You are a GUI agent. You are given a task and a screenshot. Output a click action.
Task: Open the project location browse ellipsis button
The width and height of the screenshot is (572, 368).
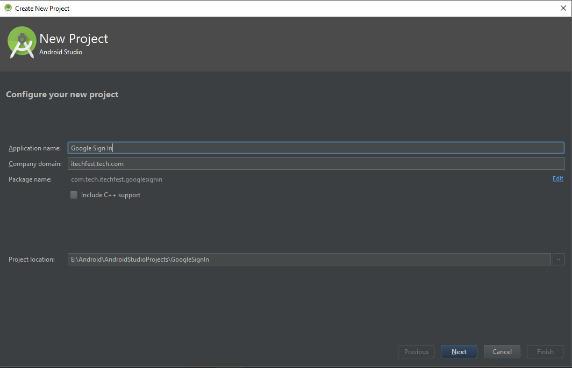pos(559,259)
